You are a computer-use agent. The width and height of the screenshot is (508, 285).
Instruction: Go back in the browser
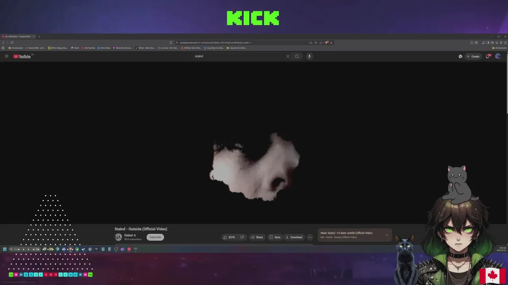coord(3,42)
